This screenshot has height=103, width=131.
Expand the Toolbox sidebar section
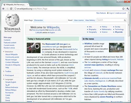[4, 71]
